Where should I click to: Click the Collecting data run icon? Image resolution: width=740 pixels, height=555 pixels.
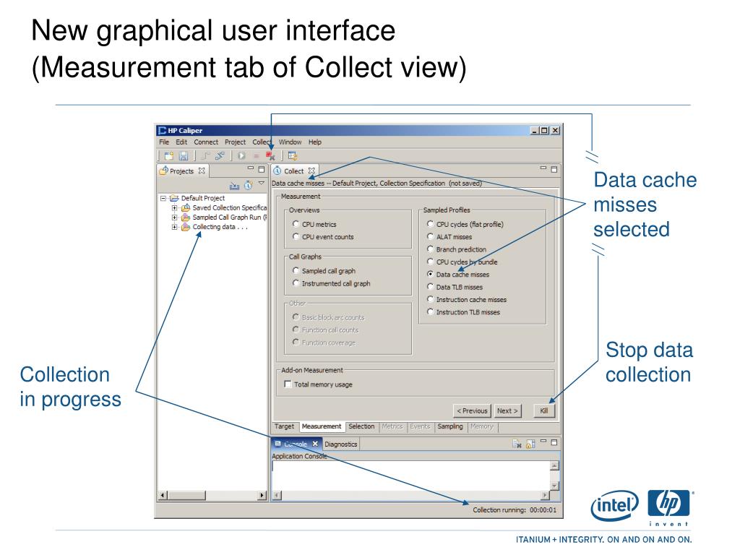tap(186, 227)
